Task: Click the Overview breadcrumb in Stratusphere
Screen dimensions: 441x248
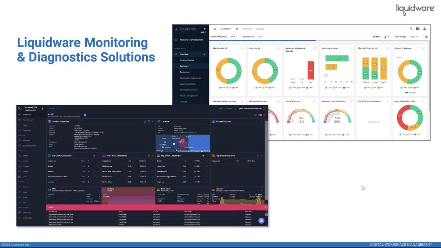Action: 247,29
